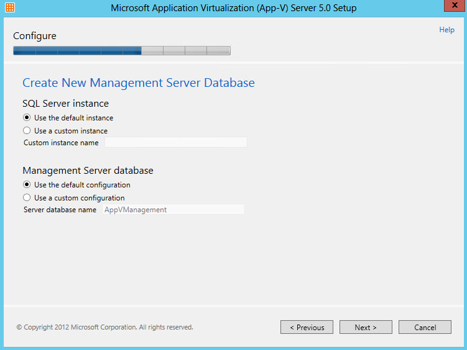
Task: Close the setup window
Action: click(455, 6)
